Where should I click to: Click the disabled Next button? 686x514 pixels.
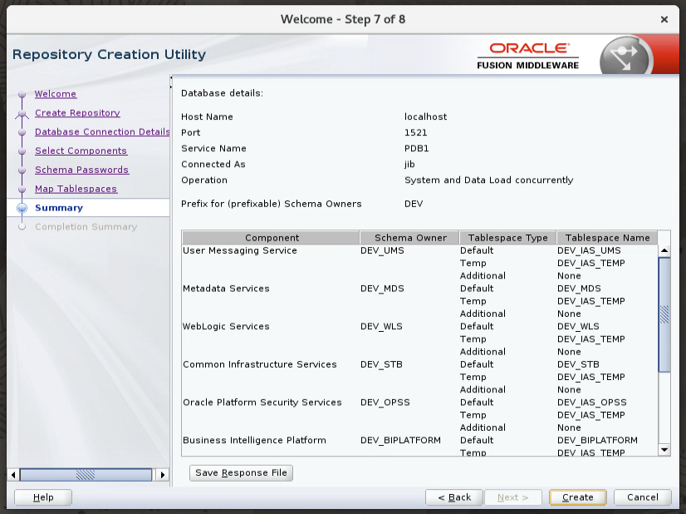[512, 497]
